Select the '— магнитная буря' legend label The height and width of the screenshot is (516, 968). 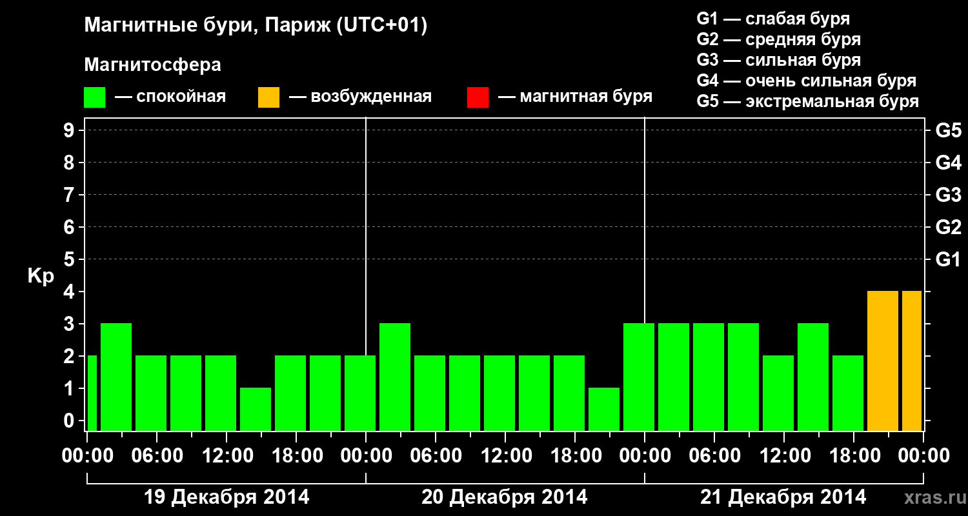click(x=576, y=97)
